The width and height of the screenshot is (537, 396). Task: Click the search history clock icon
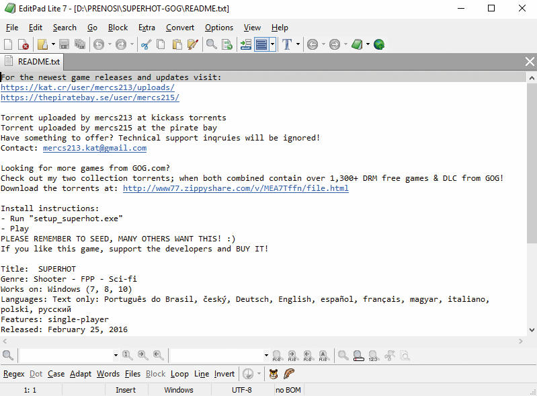coord(248,374)
